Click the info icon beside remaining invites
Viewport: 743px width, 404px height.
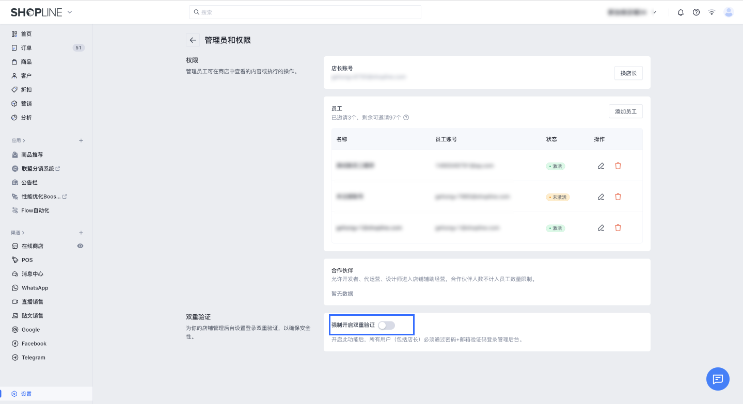[x=406, y=118]
